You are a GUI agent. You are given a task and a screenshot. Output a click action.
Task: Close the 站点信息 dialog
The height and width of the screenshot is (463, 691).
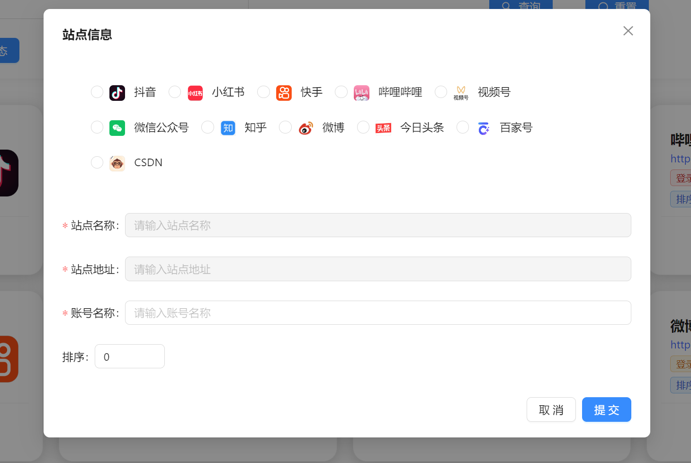click(x=628, y=31)
